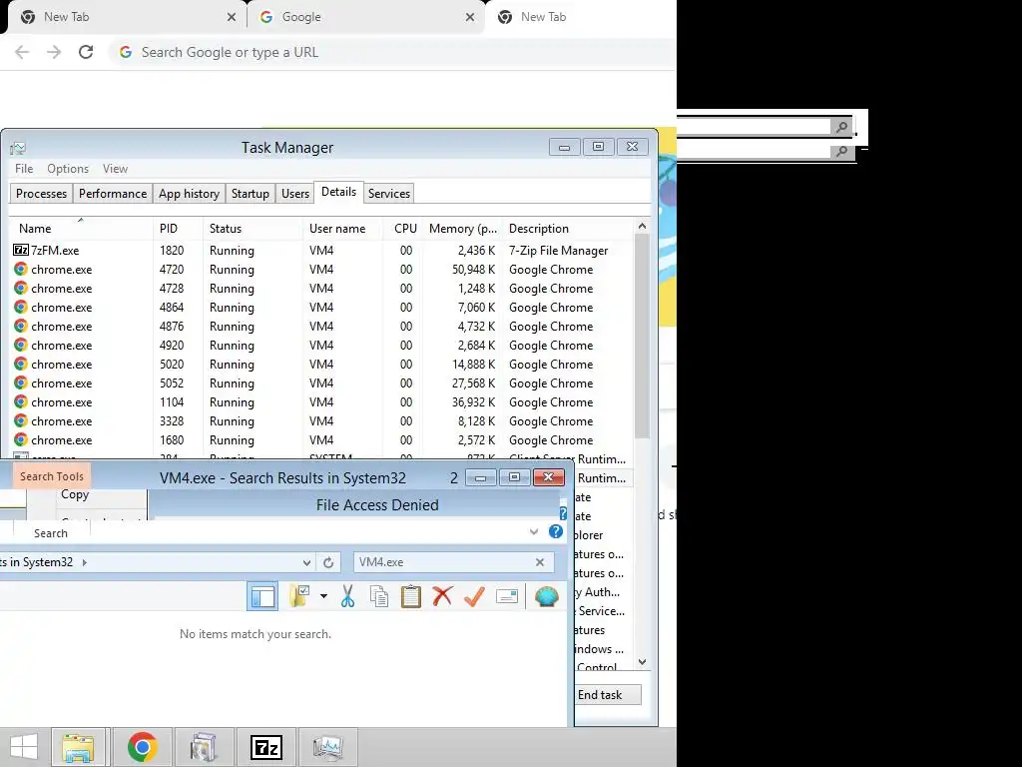This screenshot has width=1022, height=767.
Task: Select chrome.exe row with PID 1680
Action: point(321,440)
